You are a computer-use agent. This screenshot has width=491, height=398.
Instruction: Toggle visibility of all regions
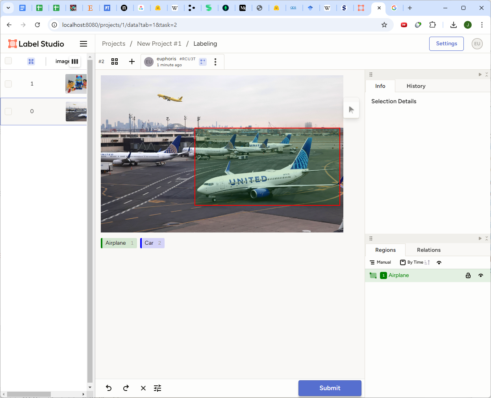[439, 262]
